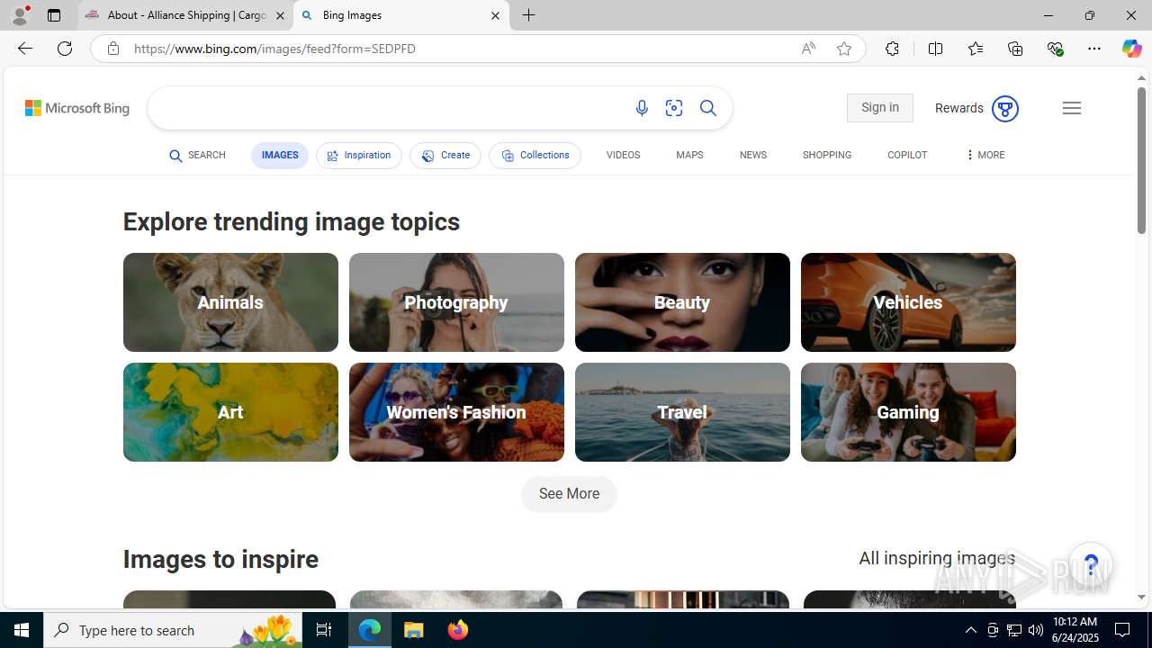The width and height of the screenshot is (1152, 648).
Task: Open the MAPS section
Action: (x=689, y=156)
